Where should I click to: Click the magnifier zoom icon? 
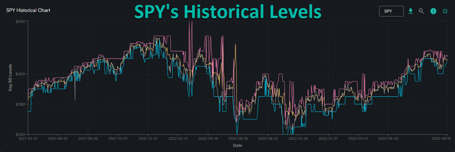click(421, 11)
